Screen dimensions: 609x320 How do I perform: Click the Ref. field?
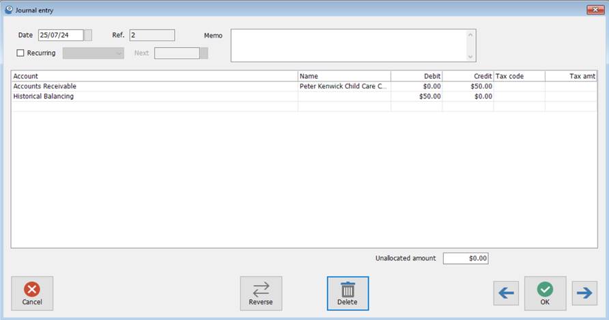[x=152, y=35]
